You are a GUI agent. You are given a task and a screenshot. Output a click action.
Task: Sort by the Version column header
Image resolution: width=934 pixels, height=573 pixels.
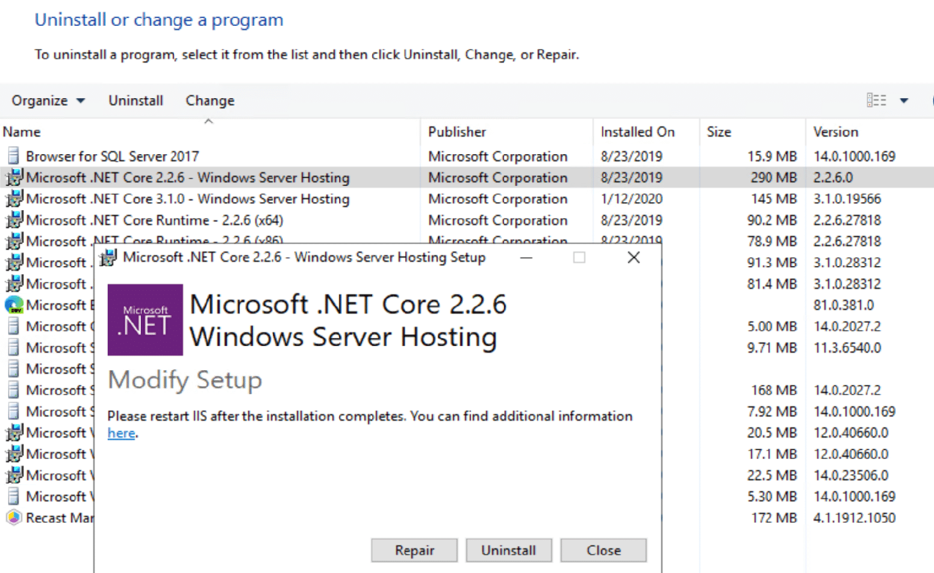tap(870, 132)
